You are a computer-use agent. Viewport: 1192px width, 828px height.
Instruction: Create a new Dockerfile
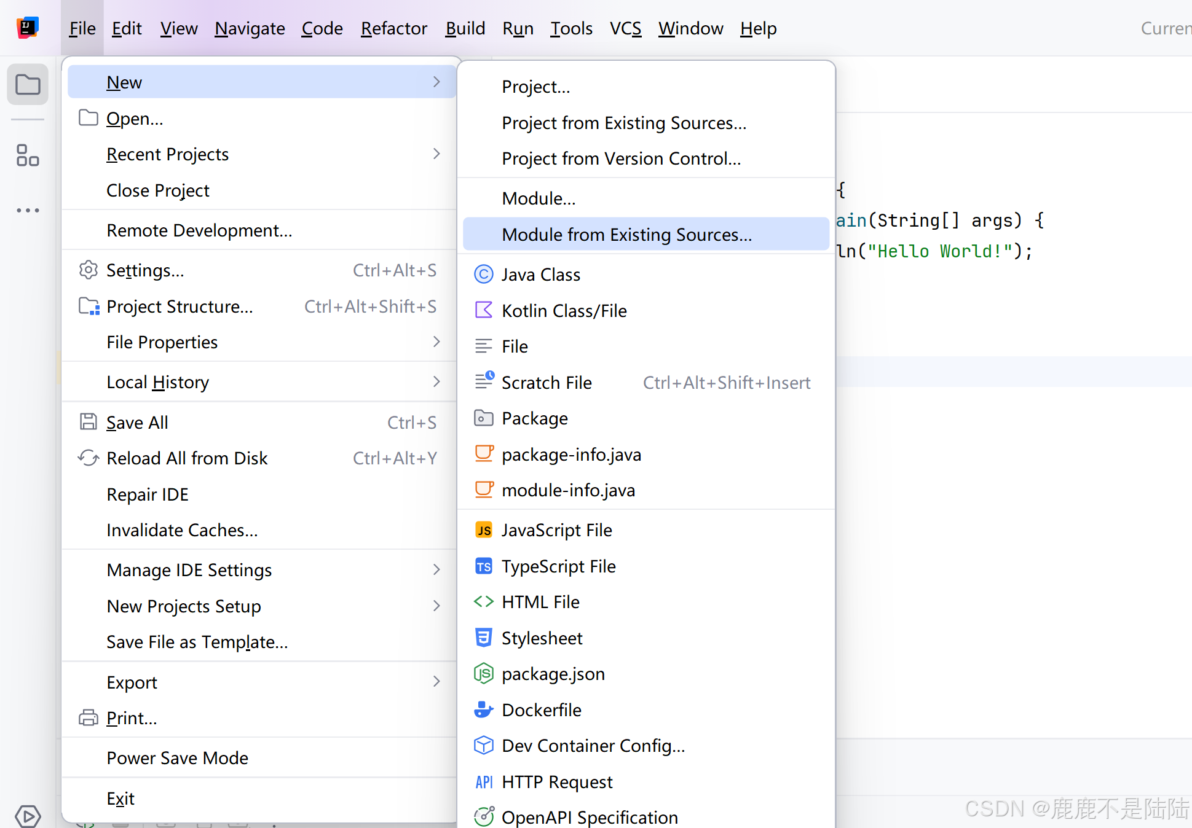(541, 710)
